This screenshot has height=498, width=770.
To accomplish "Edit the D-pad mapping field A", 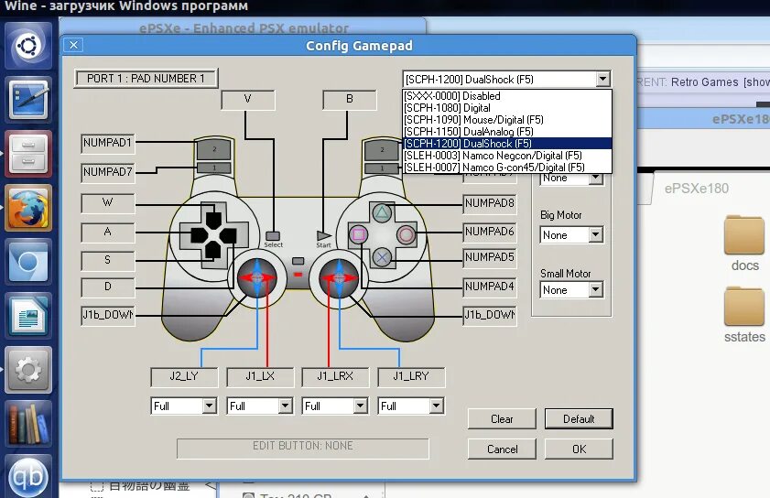I will click(x=108, y=232).
